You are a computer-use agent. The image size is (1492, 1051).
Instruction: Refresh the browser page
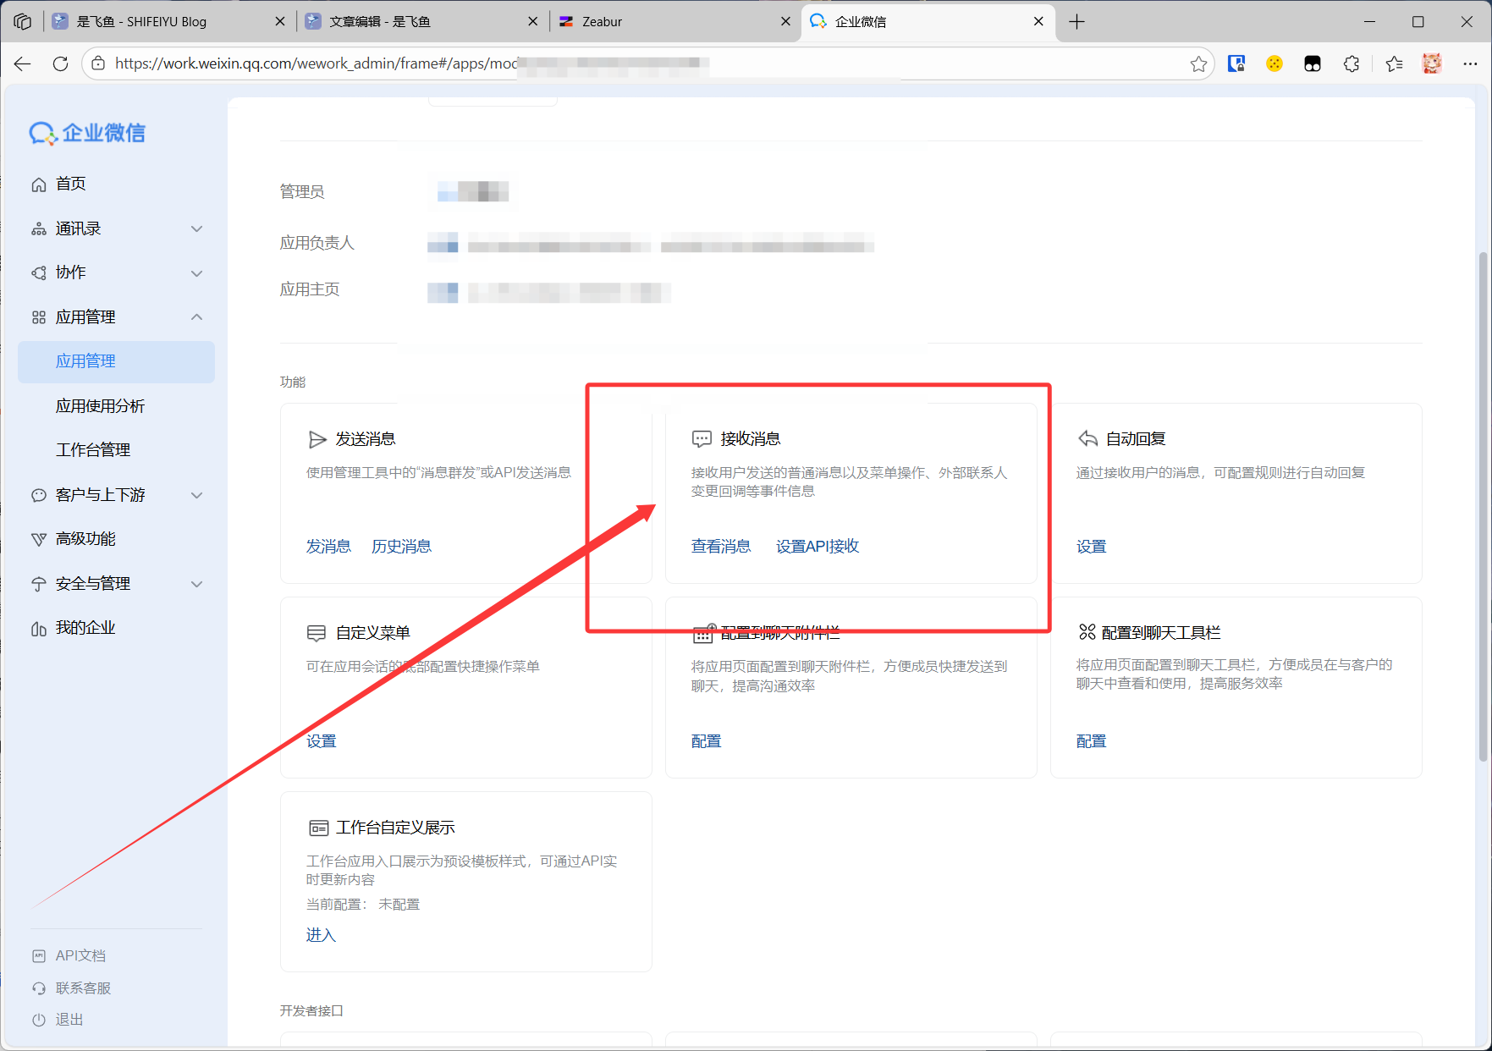[x=60, y=63]
